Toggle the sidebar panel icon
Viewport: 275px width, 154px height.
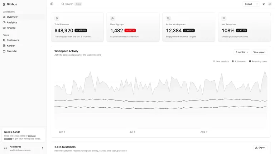click(x=52, y=4)
